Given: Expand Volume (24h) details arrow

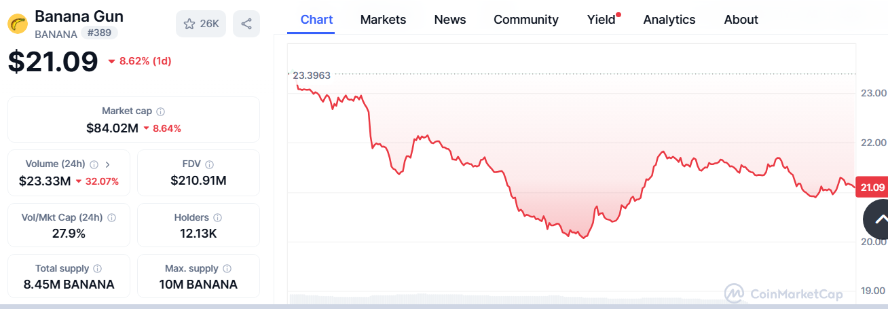Looking at the screenshot, I should pyautogui.click(x=107, y=164).
